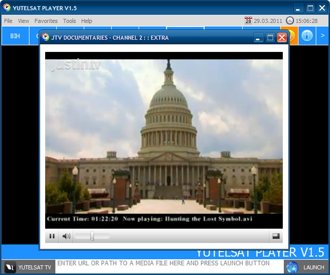Open the Help menu
This screenshot has height=275, width=330.
[x=87, y=21]
